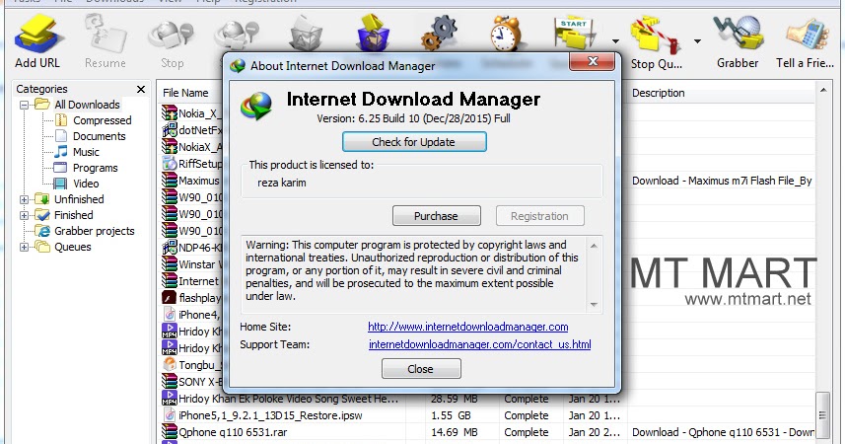This screenshot has height=444, width=845.
Task: Select All Downloads in Categories tree
Action: pyautogui.click(x=87, y=105)
